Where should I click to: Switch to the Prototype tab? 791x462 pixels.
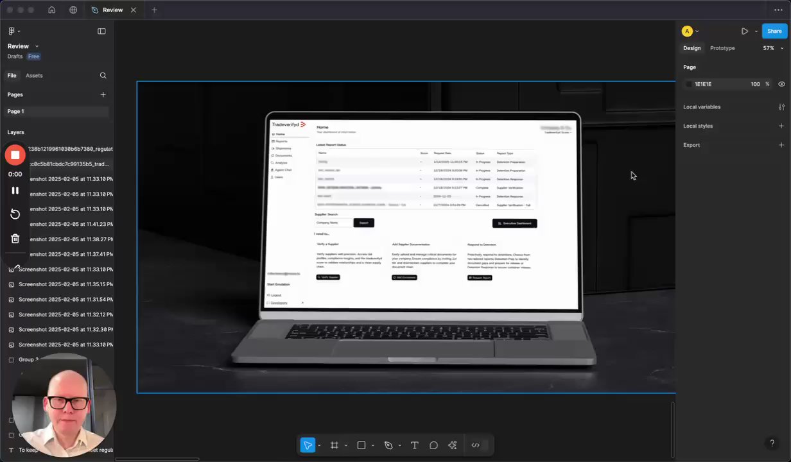tap(722, 48)
